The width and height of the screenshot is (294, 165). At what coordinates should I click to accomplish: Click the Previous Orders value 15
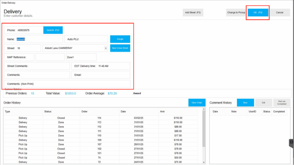[32, 93]
